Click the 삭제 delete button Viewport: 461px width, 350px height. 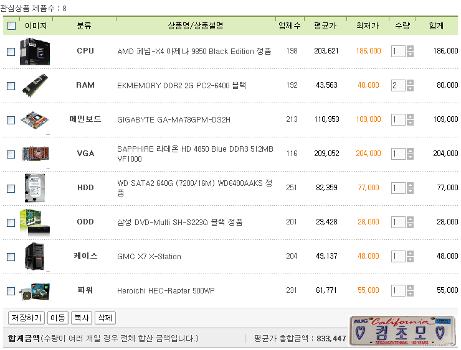(105, 318)
